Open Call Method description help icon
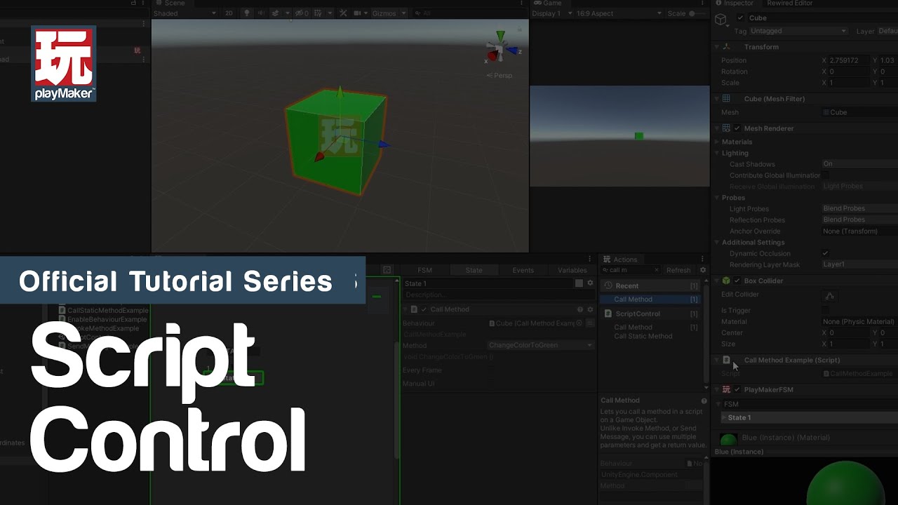The image size is (898, 505). (x=704, y=401)
